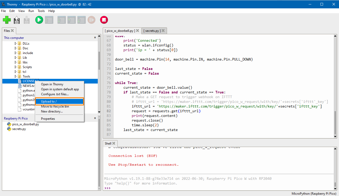Screen dimensions: 339x196
Task: Click MicroPython (Raspberry Pi Pico) interpreter selector
Action: click(314, 194)
